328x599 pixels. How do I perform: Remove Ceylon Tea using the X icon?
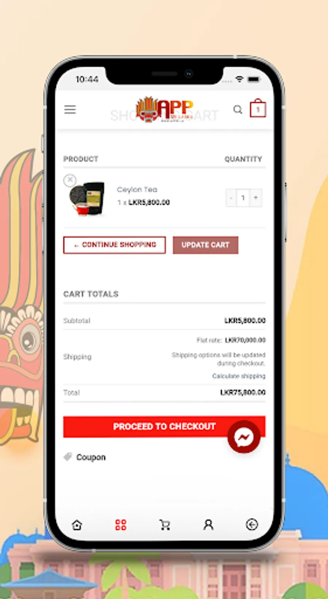click(70, 180)
